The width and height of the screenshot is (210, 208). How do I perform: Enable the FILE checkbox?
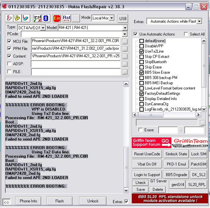pyautogui.click(x=9, y=71)
